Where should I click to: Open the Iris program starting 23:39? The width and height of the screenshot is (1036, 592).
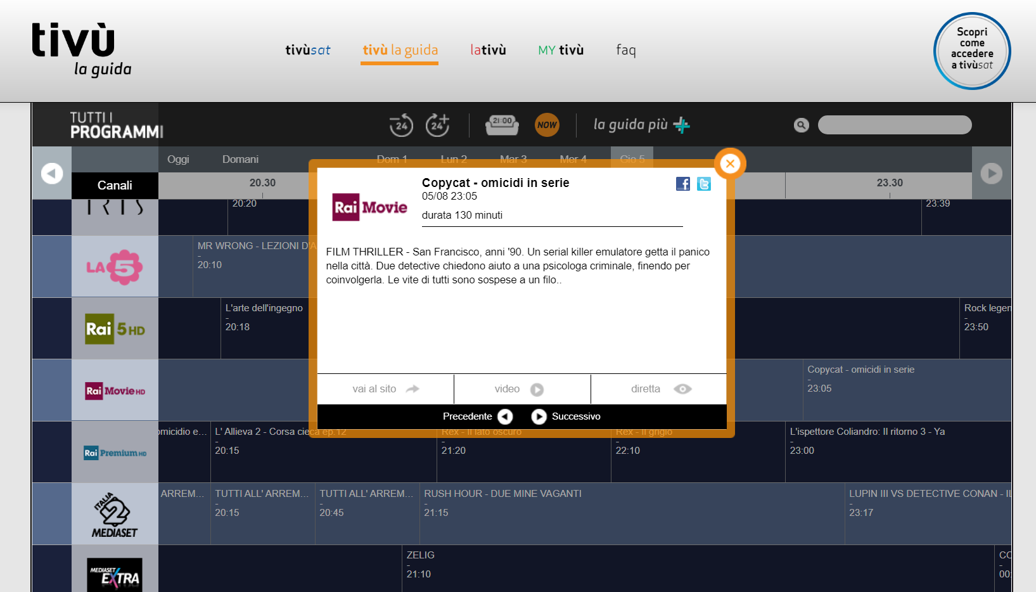coord(966,217)
